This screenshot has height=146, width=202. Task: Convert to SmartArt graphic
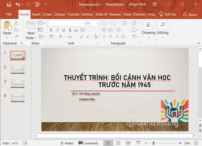point(135,36)
